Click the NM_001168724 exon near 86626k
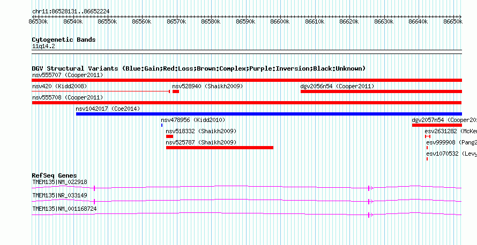The image size is (477, 245). pos(369,215)
